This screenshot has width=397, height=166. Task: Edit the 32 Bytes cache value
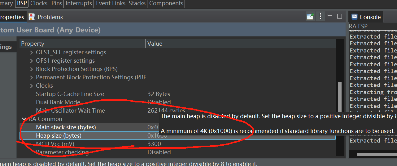coord(159,94)
